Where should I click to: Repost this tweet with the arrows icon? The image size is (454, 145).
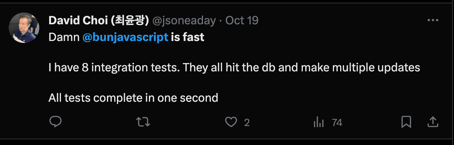(143, 122)
